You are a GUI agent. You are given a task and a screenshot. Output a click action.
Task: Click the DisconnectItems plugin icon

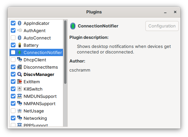tap(20, 67)
